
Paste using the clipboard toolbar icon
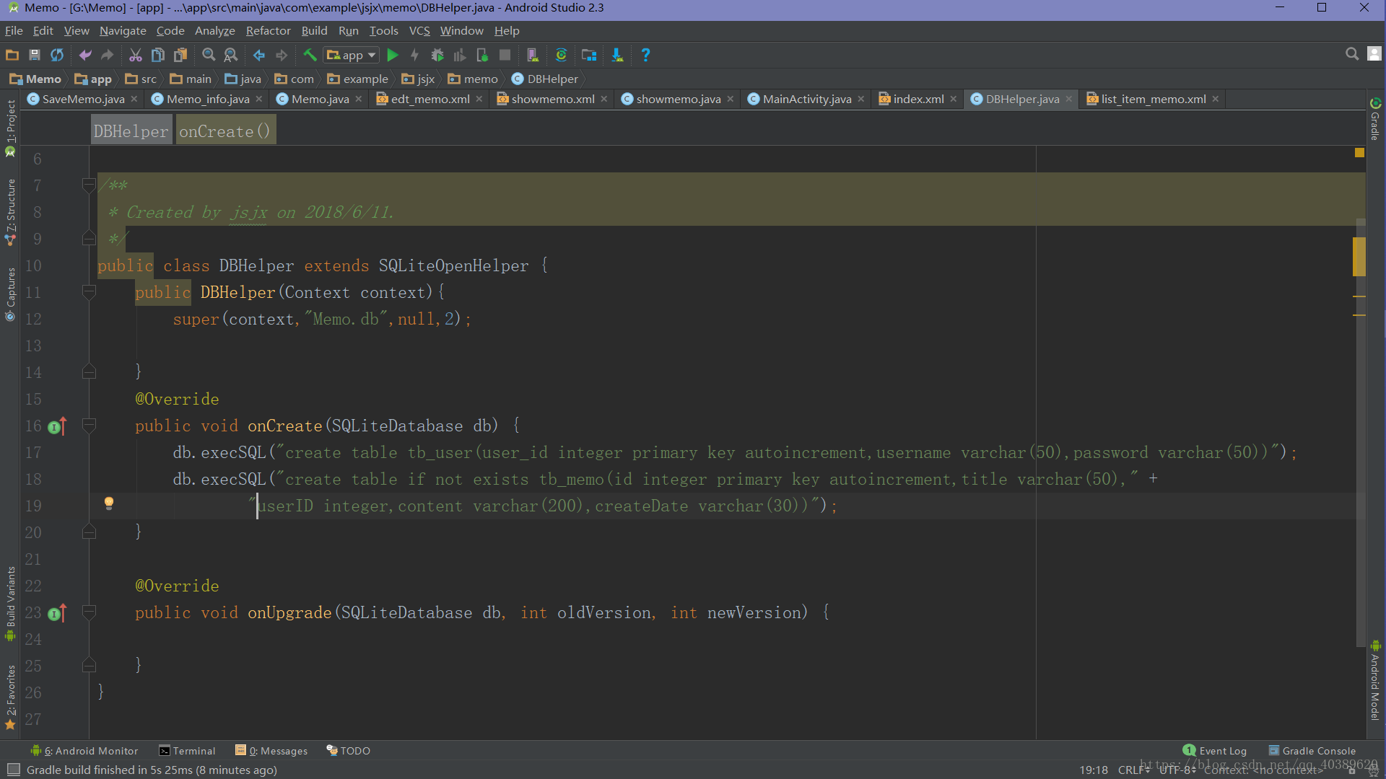[x=180, y=55]
